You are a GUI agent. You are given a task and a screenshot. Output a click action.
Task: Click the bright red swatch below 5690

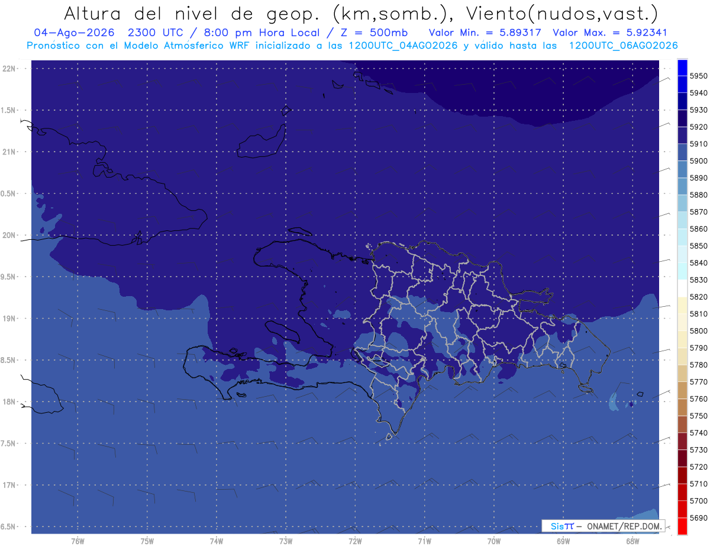tap(682, 526)
